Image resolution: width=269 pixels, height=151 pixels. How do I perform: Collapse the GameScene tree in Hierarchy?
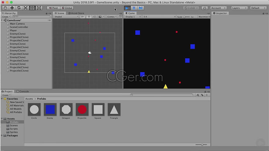(x=2, y=20)
